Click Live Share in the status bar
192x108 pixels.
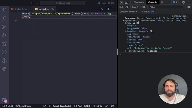(x=23, y=106)
